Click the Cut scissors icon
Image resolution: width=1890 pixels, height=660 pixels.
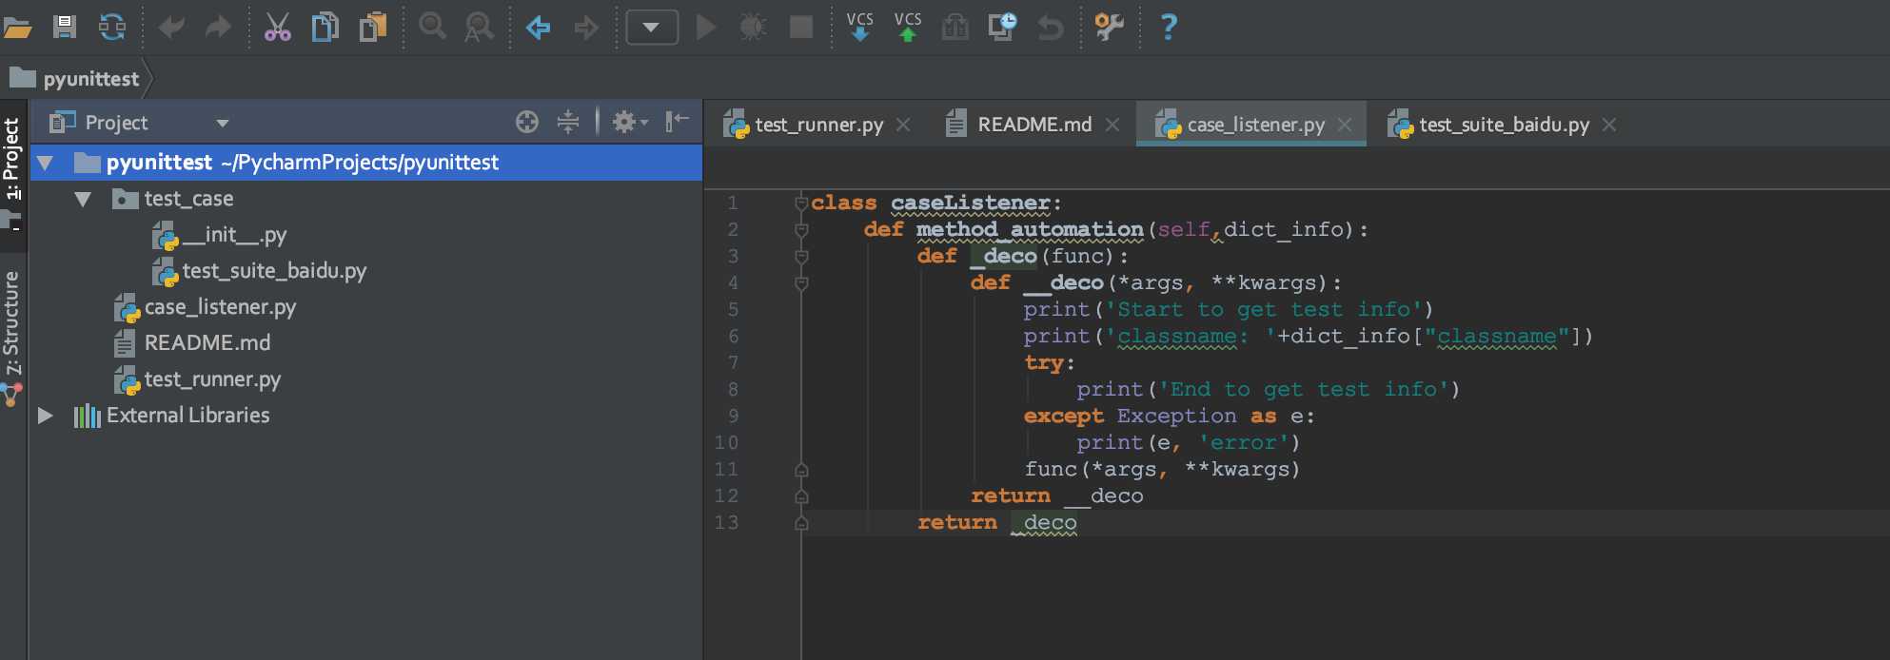click(277, 27)
